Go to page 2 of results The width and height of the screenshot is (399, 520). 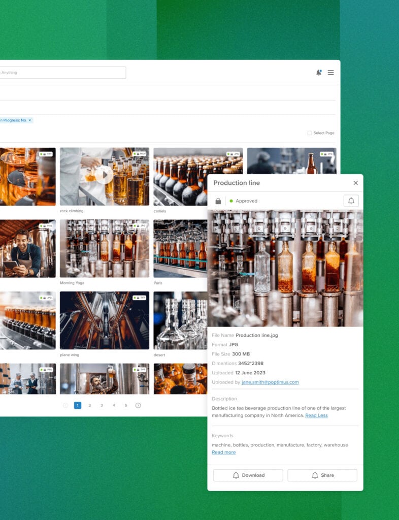coord(90,405)
